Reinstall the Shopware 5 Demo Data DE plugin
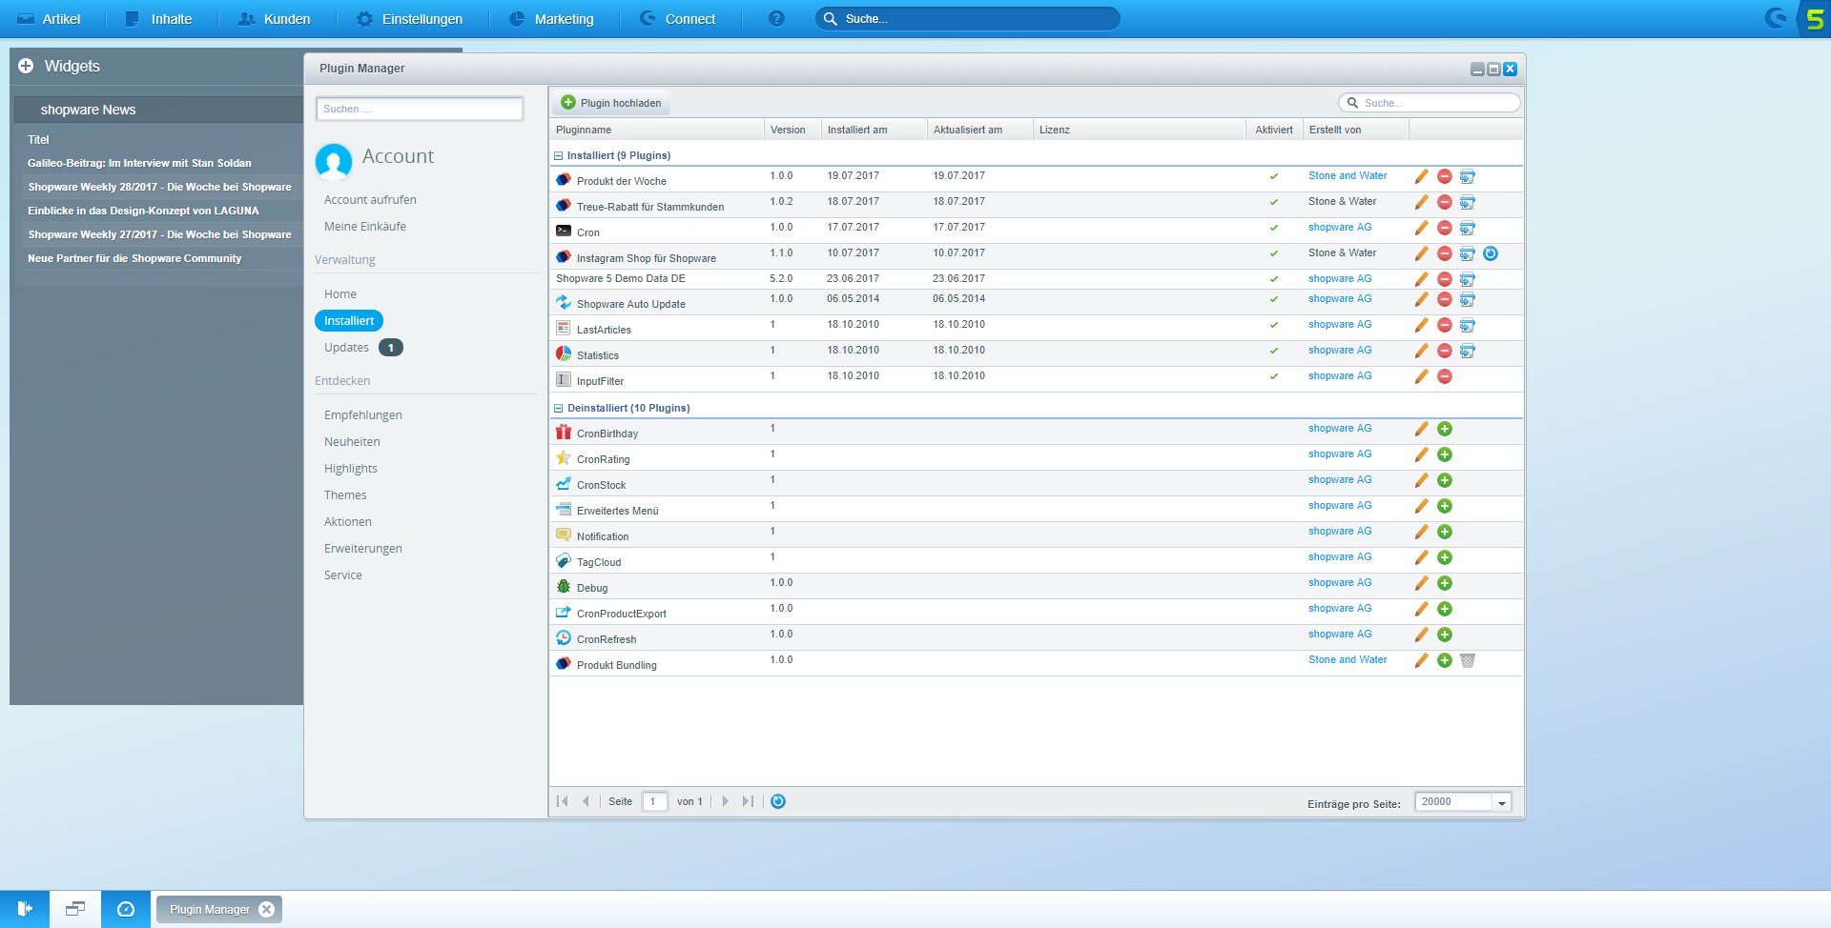1831x928 pixels. tap(1468, 279)
